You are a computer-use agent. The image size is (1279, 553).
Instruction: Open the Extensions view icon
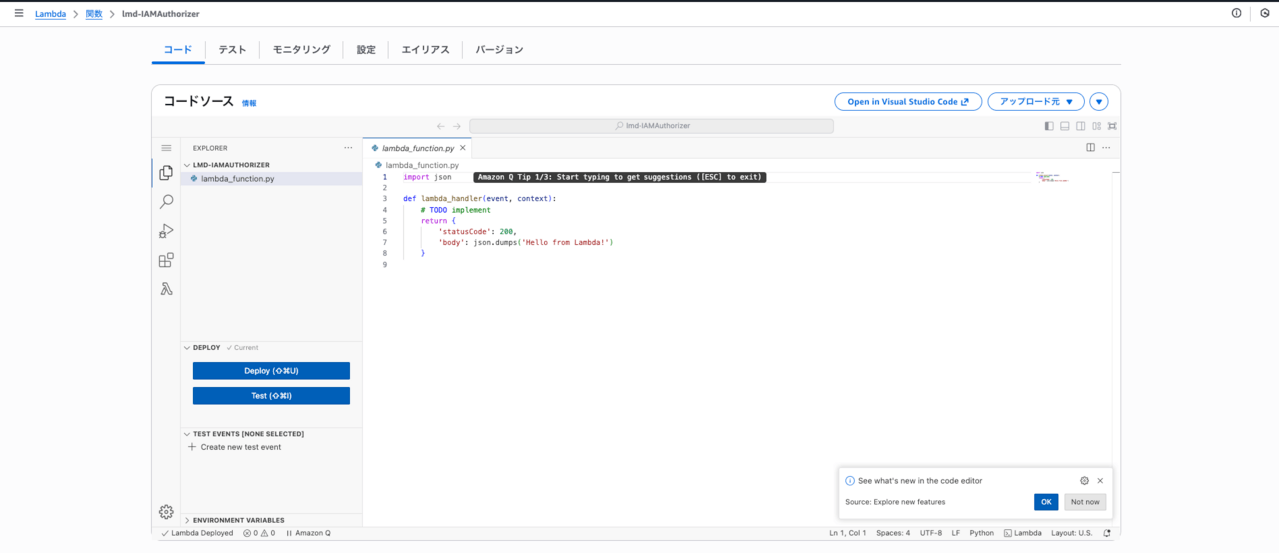(166, 260)
